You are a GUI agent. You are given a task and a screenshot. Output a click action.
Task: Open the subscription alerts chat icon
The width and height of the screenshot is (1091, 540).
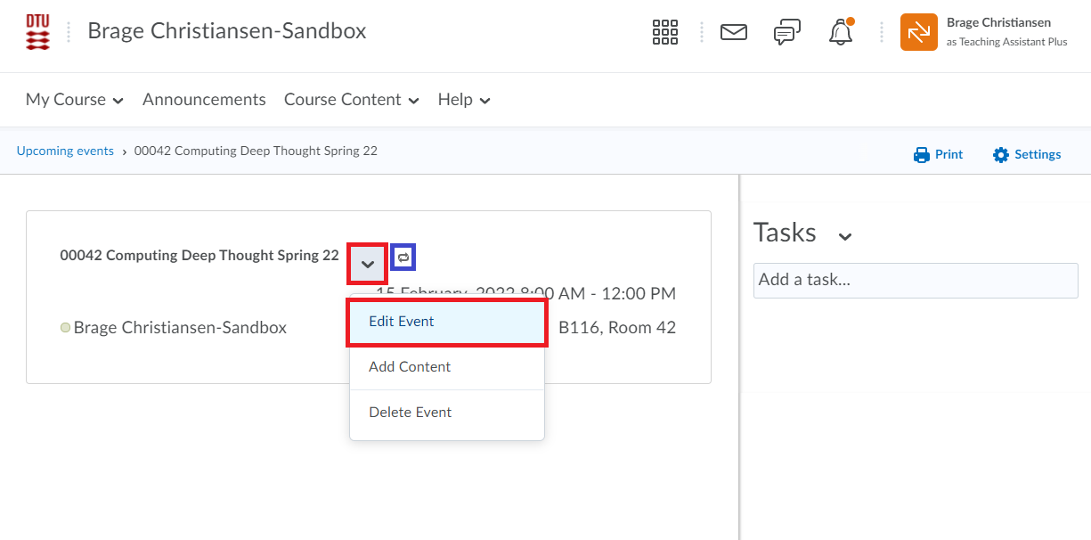(786, 33)
